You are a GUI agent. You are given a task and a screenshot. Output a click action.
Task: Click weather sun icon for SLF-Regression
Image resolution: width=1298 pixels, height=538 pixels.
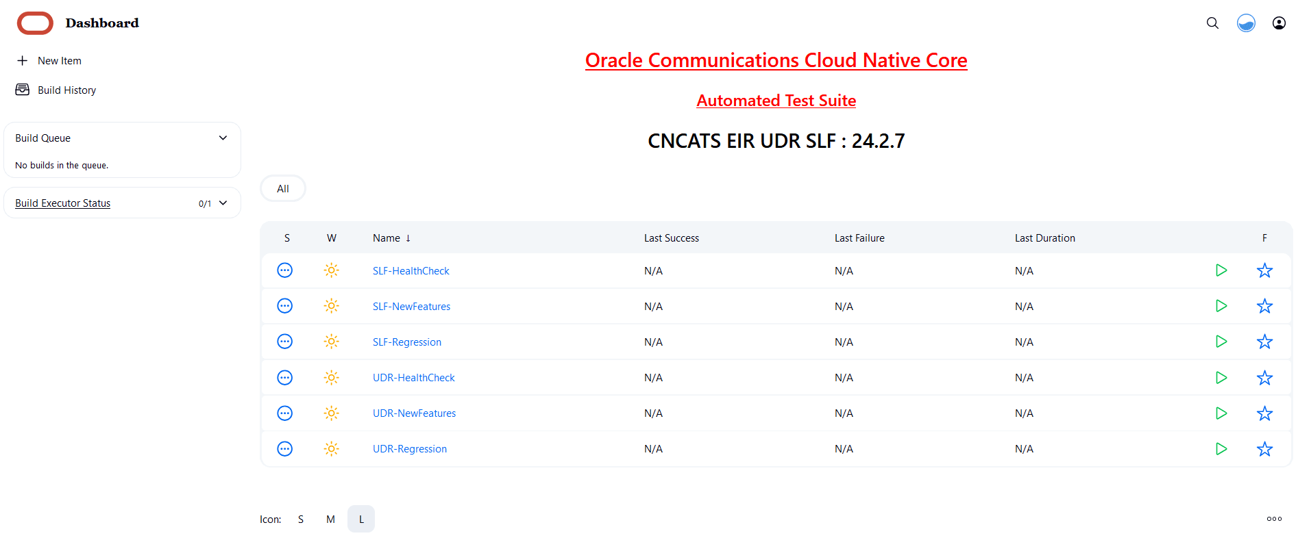(332, 342)
